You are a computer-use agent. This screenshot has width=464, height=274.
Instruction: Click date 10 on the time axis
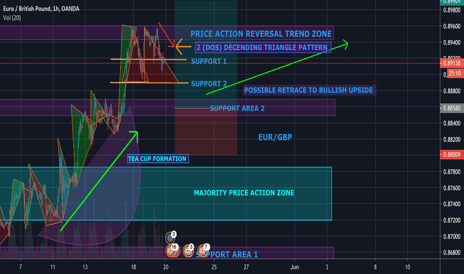407,267
